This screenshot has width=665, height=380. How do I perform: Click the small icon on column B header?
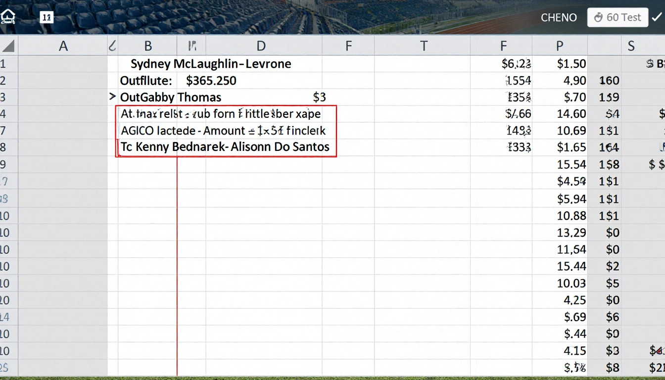pos(112,45)
